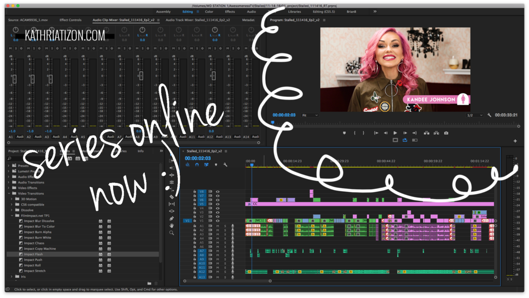
Task: Select the Pen tool
Action: click(x=172, y=218)
